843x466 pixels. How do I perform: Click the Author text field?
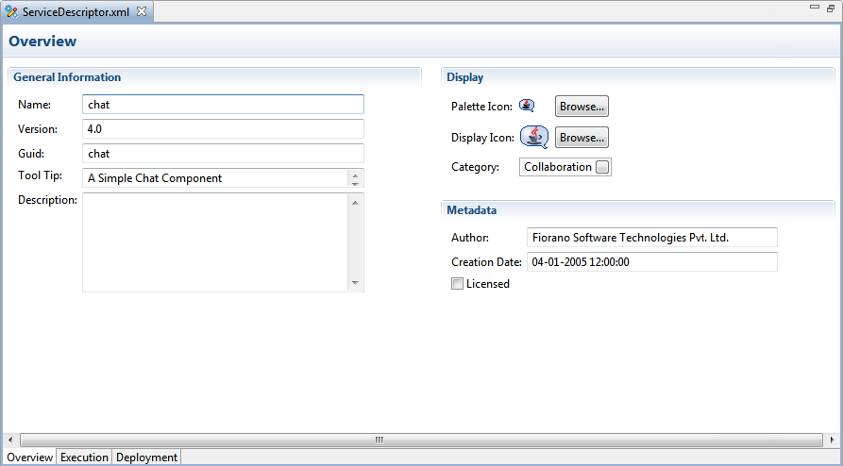651,238
